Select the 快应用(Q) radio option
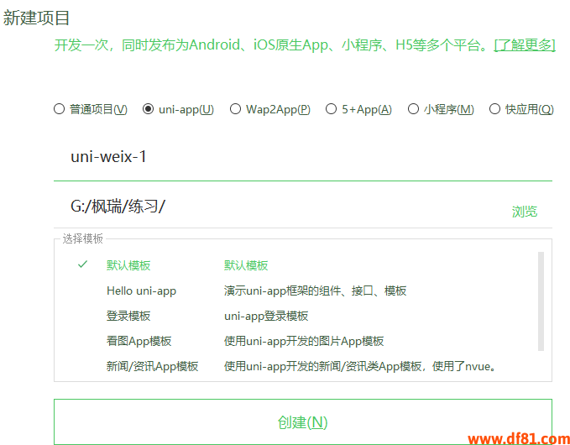Image resolution: width=570 pixels, height=445 pixels. tap(494, 109)
